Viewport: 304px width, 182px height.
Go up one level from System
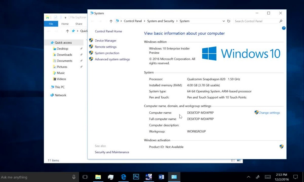pos(111,21)
